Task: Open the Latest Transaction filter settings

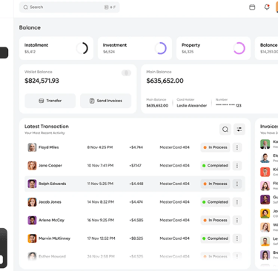Action: 239,130
